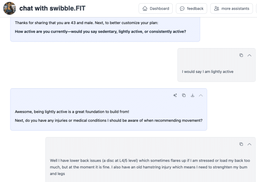Click the 'chat with swibble.FIT' title
Screen dimensions: 257x182
click(x=52, y=8)
